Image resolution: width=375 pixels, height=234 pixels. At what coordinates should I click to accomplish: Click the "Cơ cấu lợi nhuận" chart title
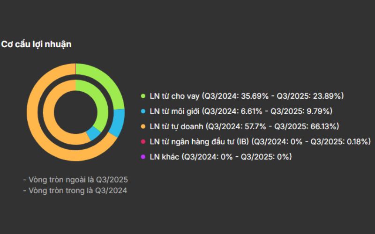point(36,44)
